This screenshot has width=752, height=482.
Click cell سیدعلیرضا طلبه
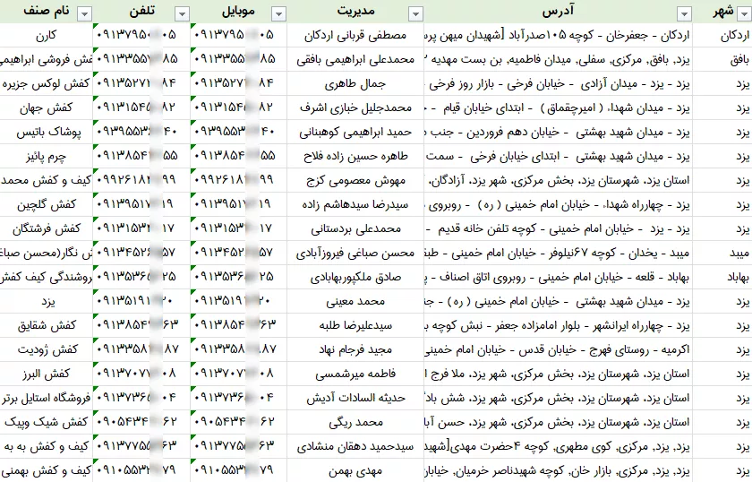point(355,325)
